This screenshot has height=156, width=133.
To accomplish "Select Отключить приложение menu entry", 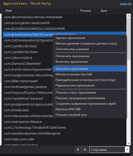I will [90, 56].
